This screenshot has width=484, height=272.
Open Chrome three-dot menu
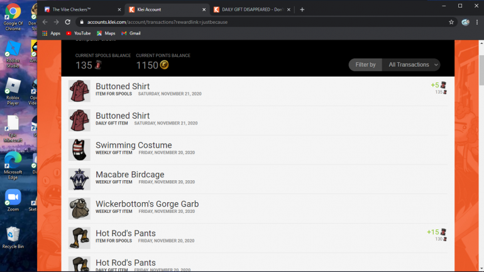tap(477, 22)
